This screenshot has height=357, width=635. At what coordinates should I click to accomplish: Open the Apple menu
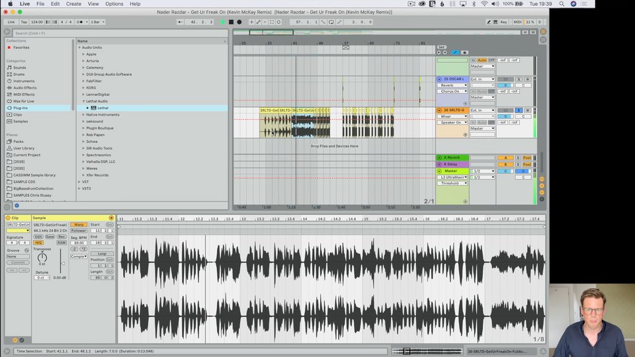[11, 4]
